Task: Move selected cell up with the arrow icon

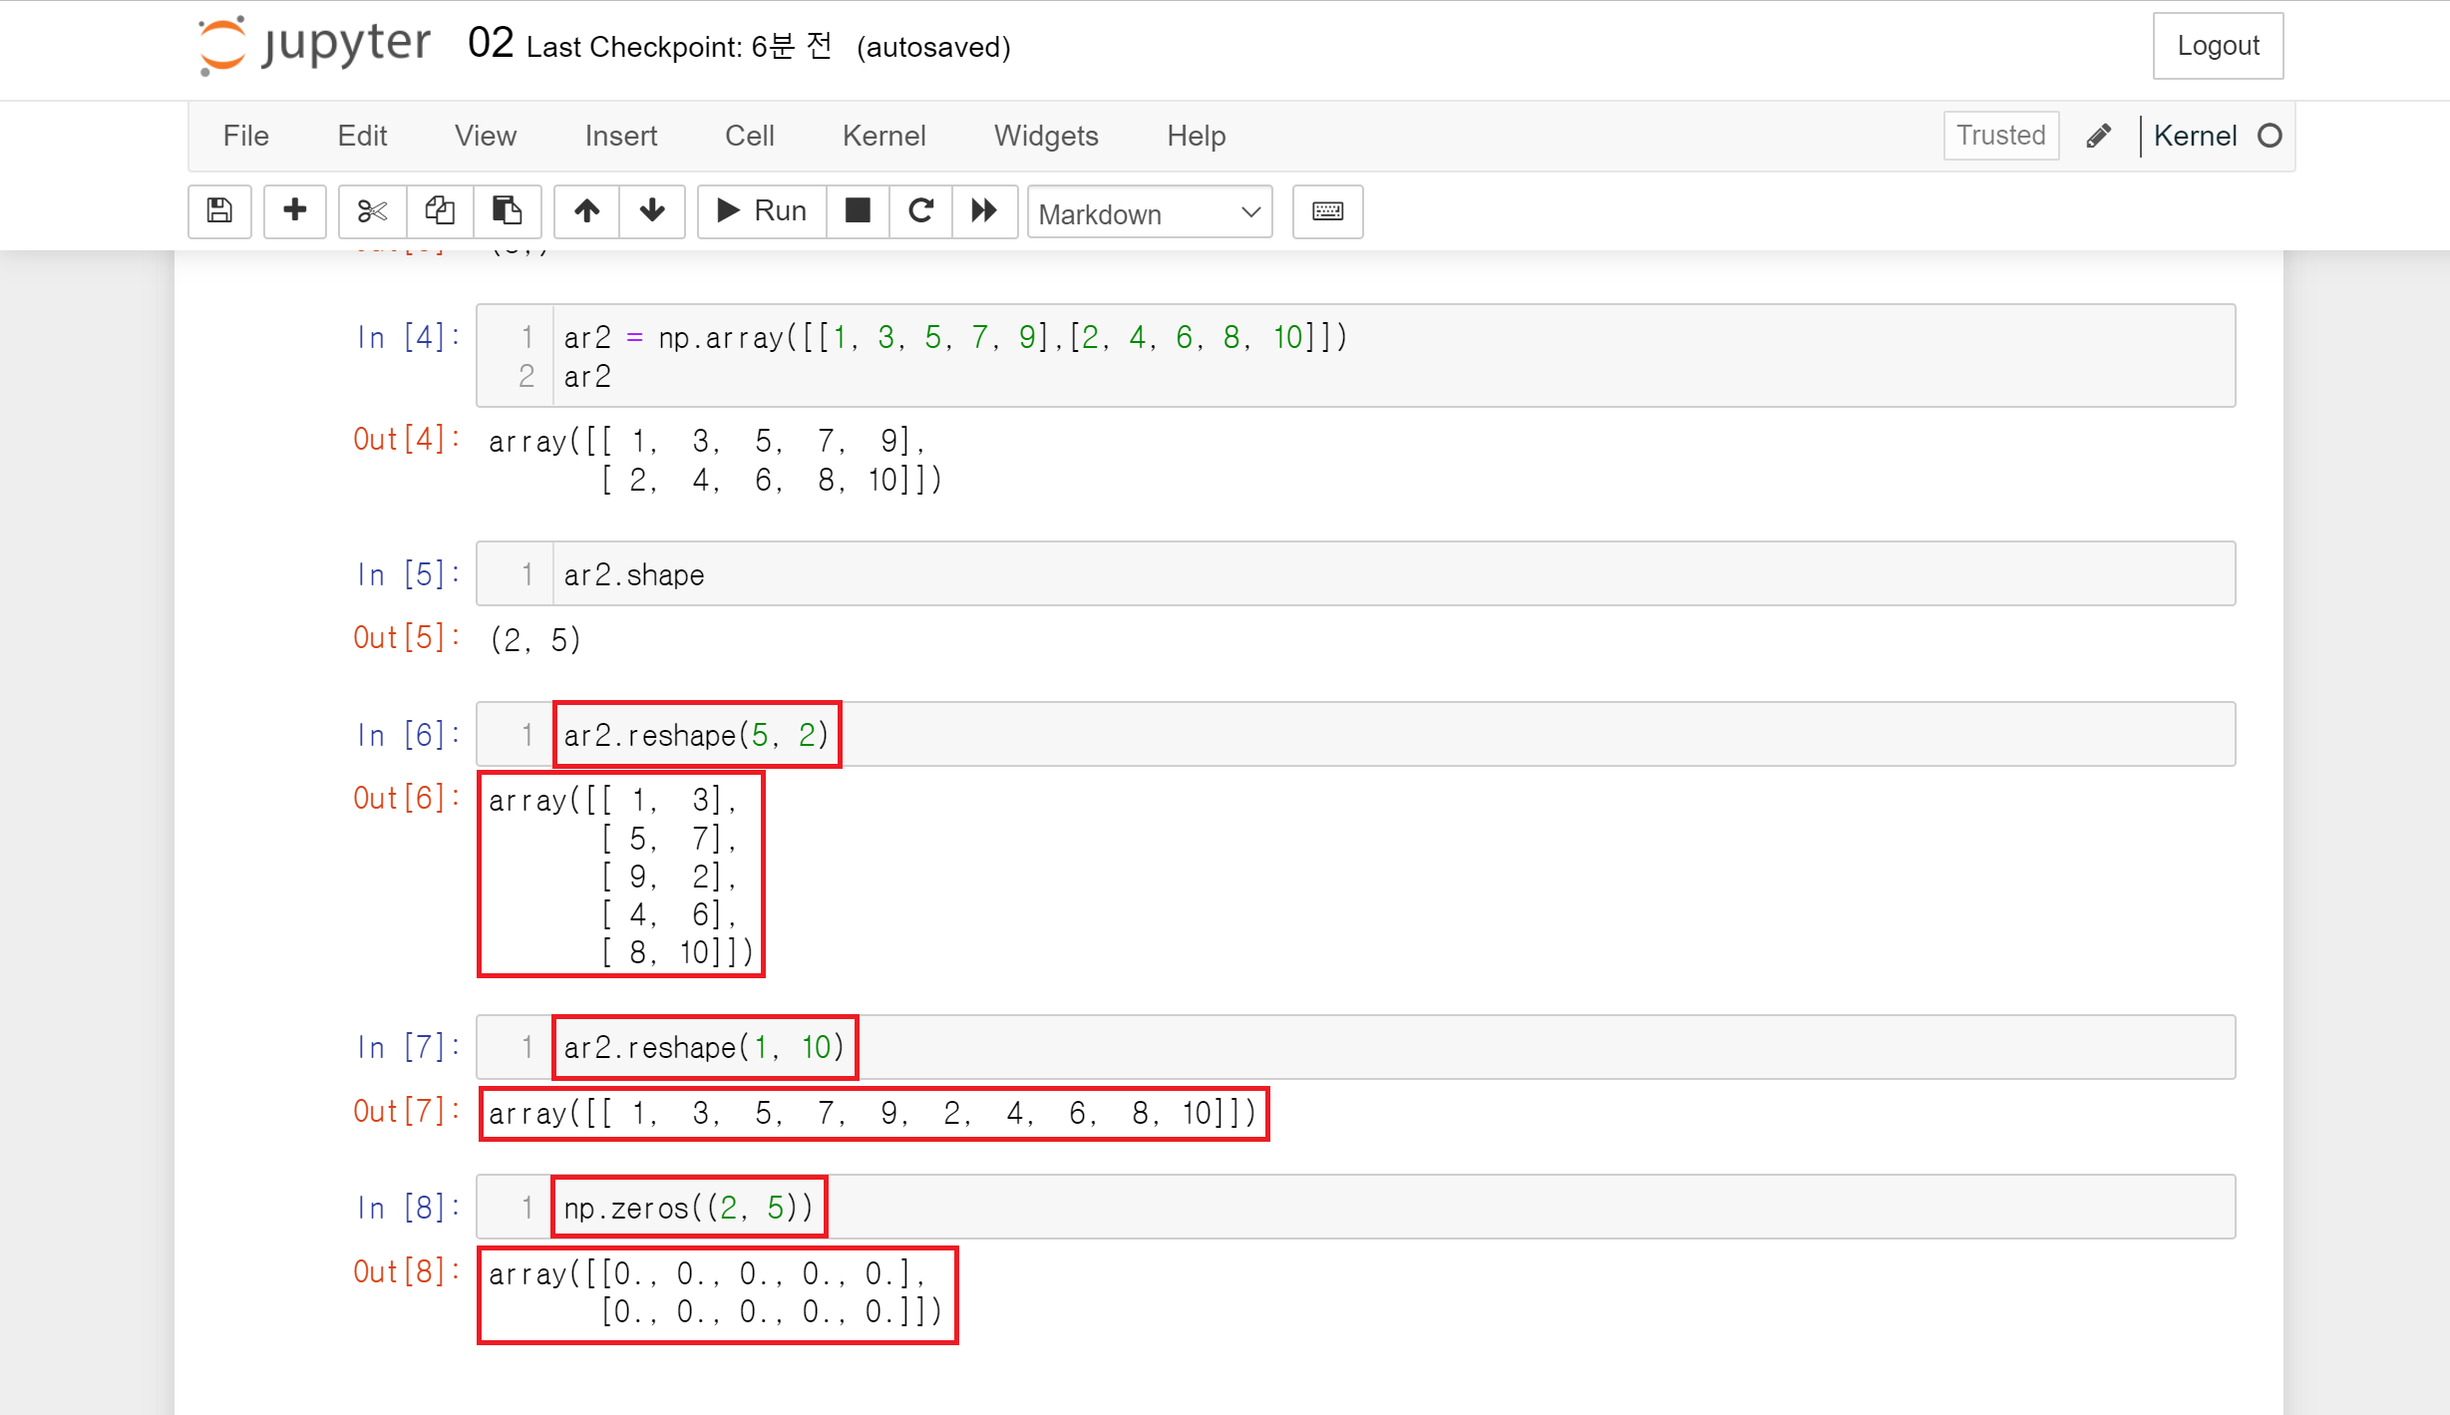Action: (x=586, y=210)
